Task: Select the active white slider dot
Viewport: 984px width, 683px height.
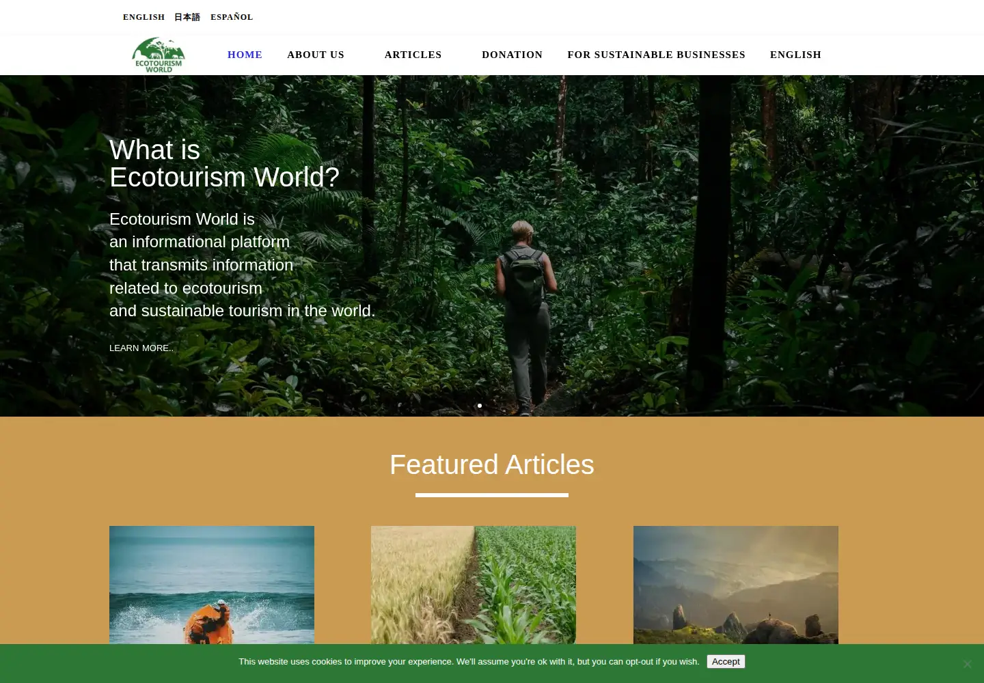Action: [480, 406]
